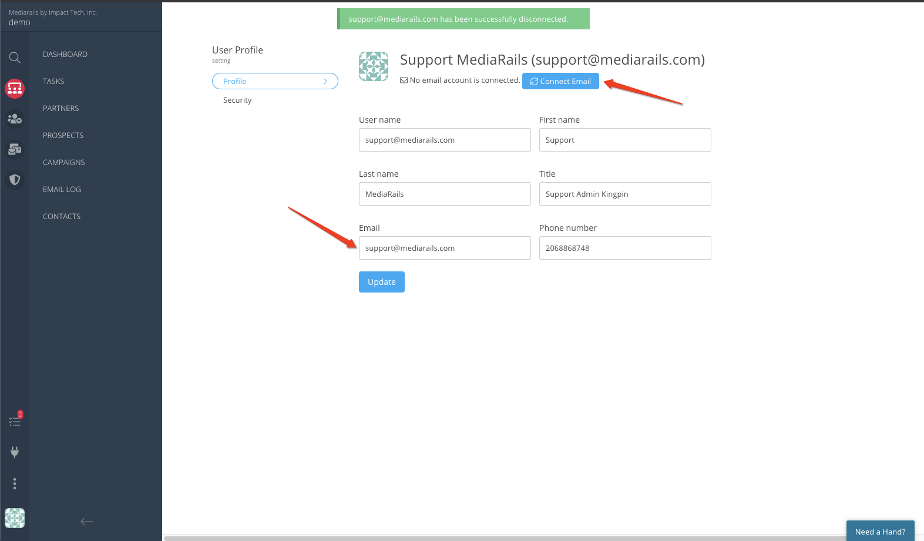Open the checklist icon with badge 2
924x541 pixels.
15,421
